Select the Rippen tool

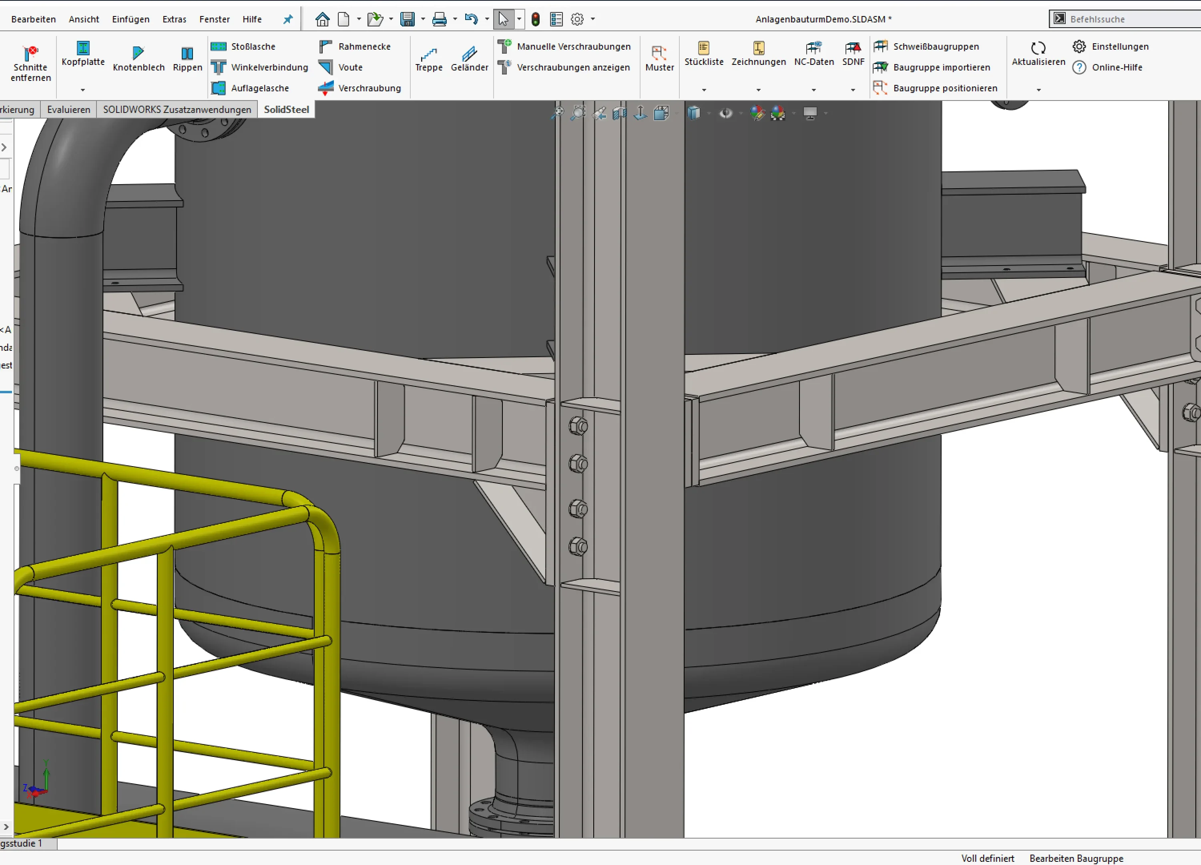pos(187,59)
